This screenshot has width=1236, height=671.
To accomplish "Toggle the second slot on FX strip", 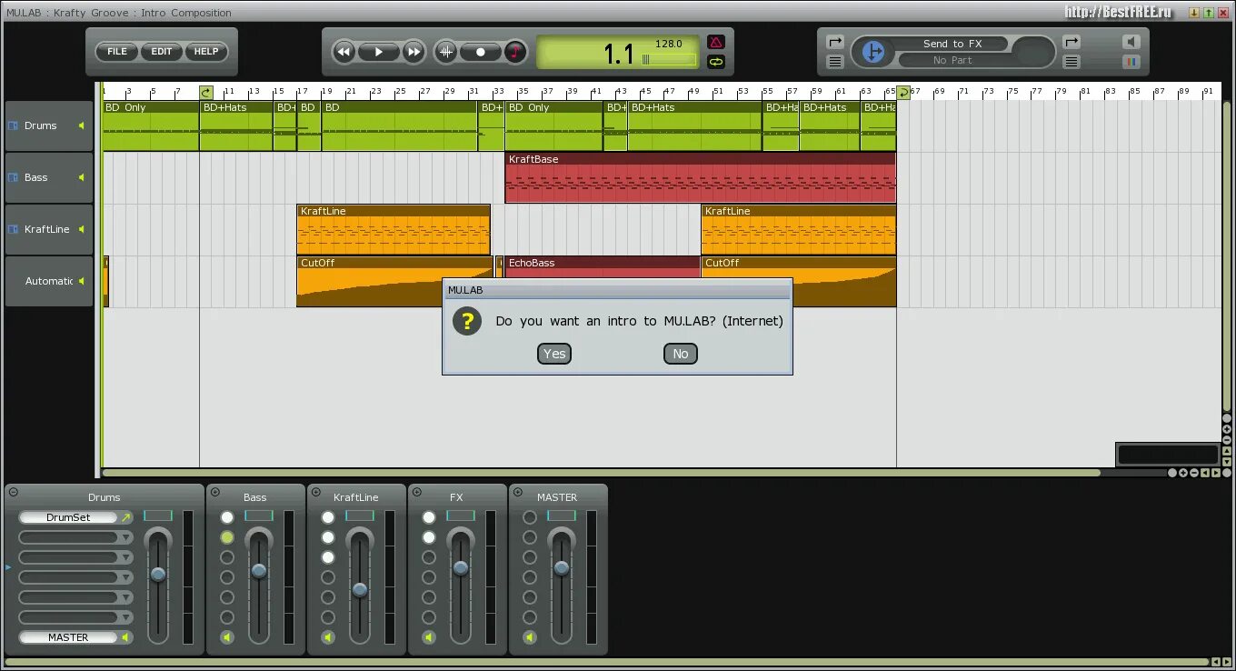I will tap(429, 537).
